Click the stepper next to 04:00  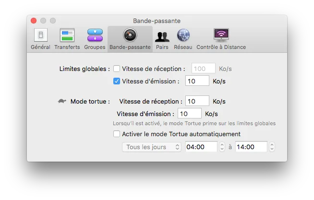click(x=222, y=147)
